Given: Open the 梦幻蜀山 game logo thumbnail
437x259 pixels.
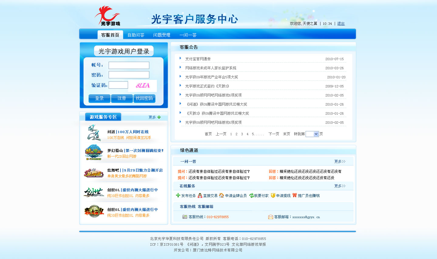Looking at the screenshot, I should pyautogui.click(x=93, y=152).
